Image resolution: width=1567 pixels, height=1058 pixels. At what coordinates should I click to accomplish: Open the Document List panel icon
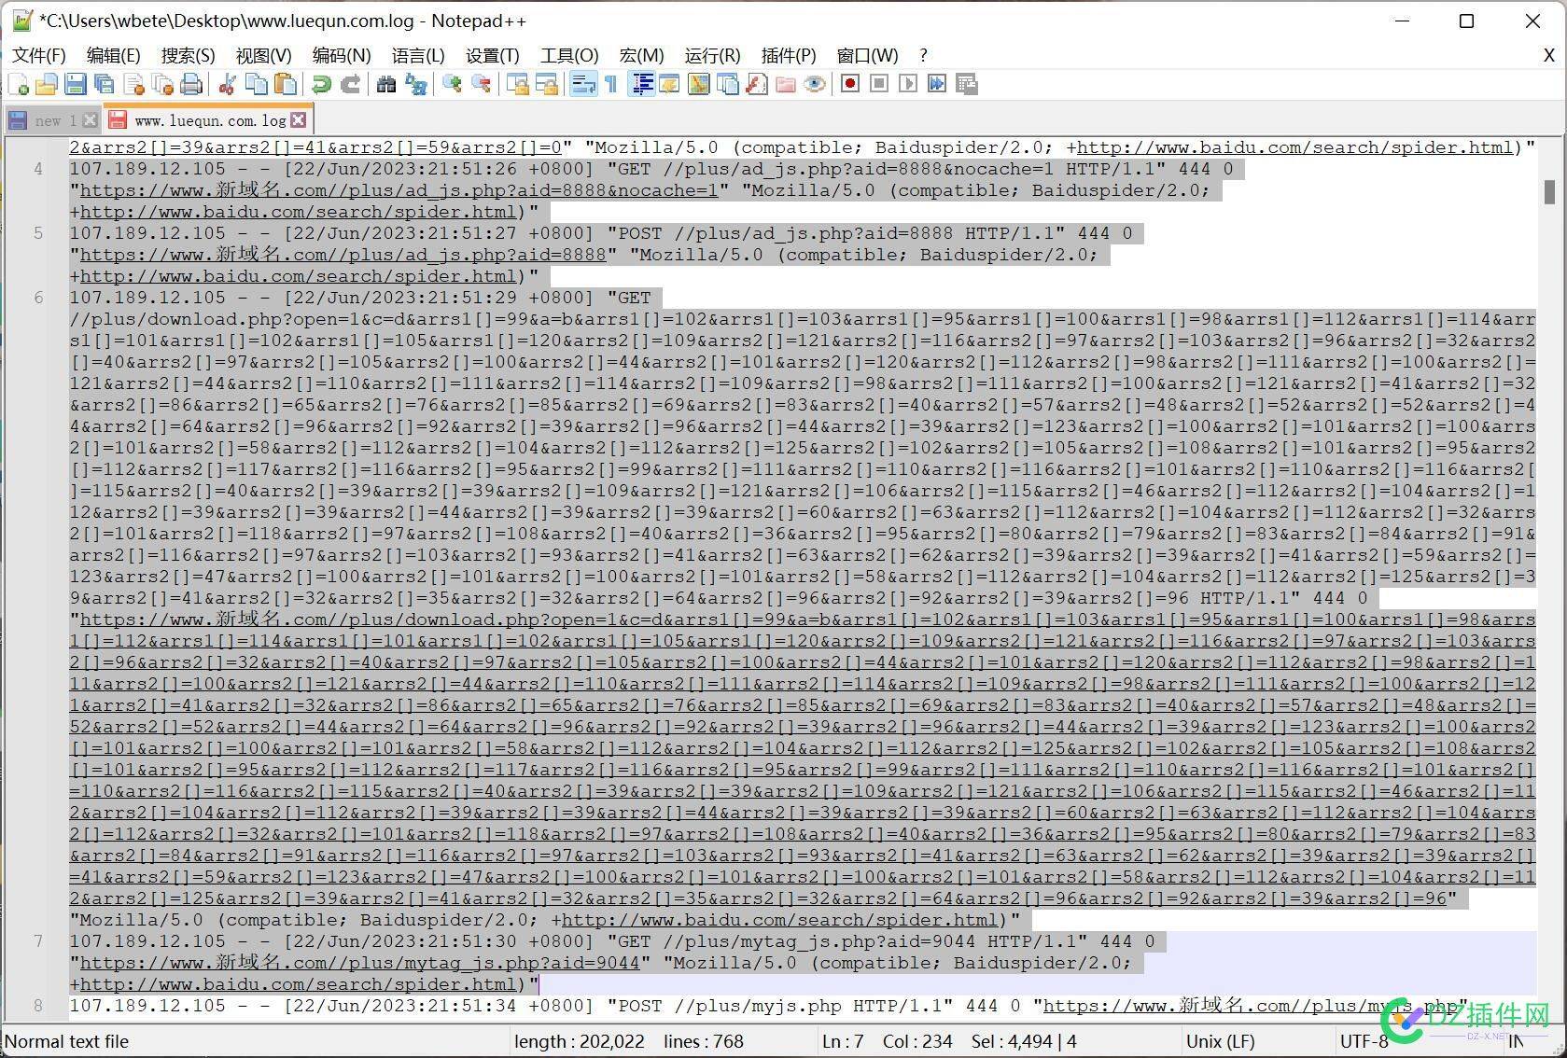[x=727, y=85]
